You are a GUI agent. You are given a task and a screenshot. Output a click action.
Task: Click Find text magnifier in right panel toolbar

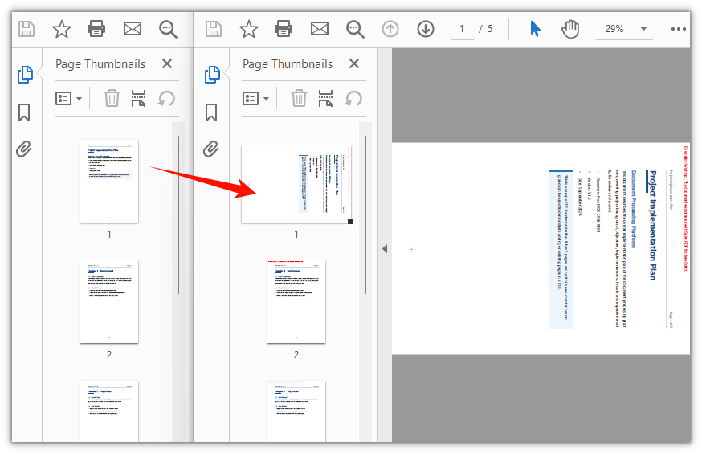point(356,29)
